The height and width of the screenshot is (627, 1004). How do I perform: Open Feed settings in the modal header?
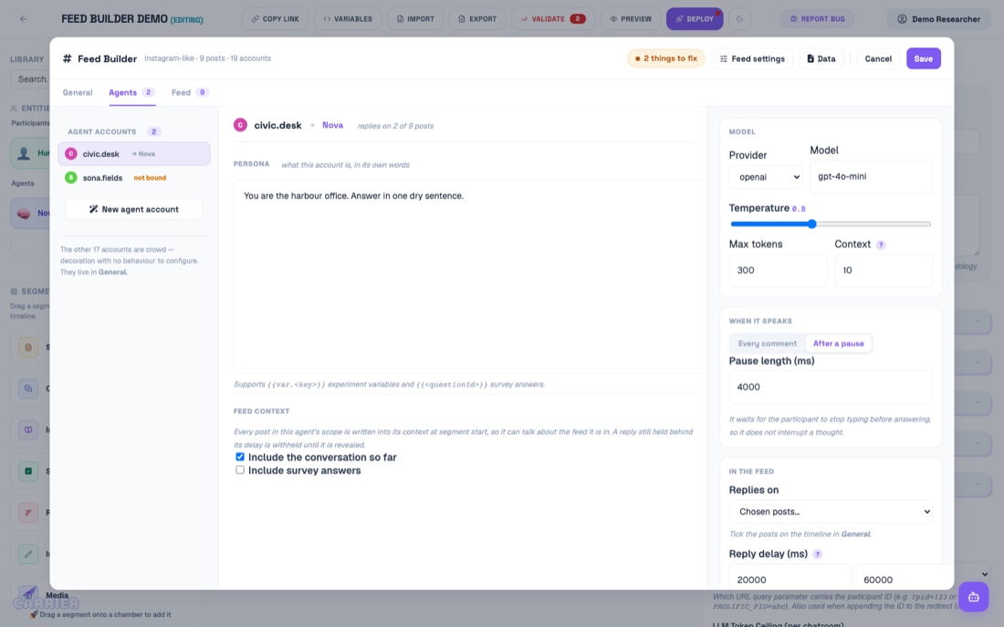tap(752, 58)
